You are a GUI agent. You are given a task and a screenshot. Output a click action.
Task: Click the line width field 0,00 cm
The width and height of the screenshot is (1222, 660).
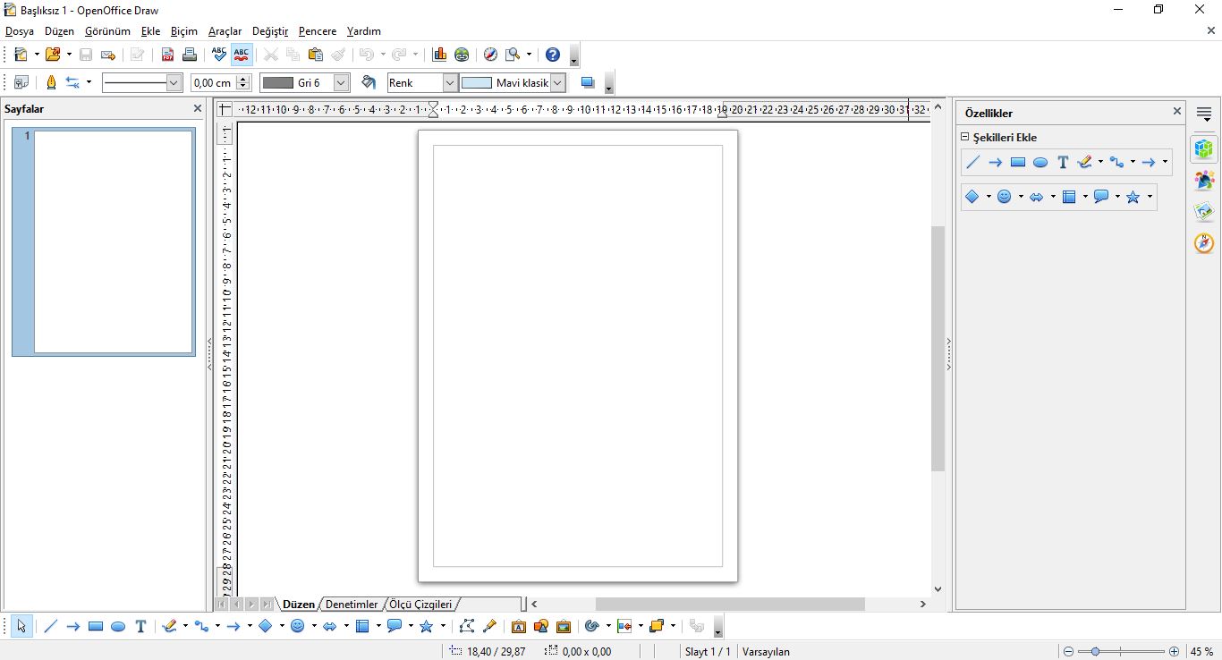pos(213,82)
